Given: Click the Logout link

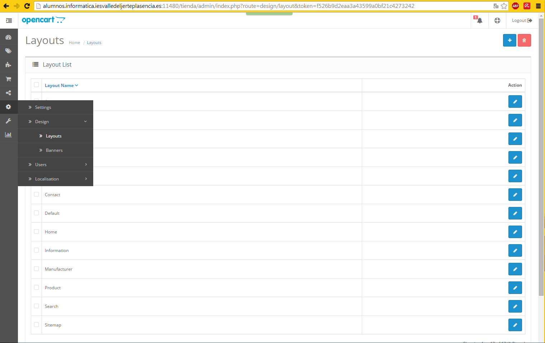Looking at the screenshot, I should [522, 20].
